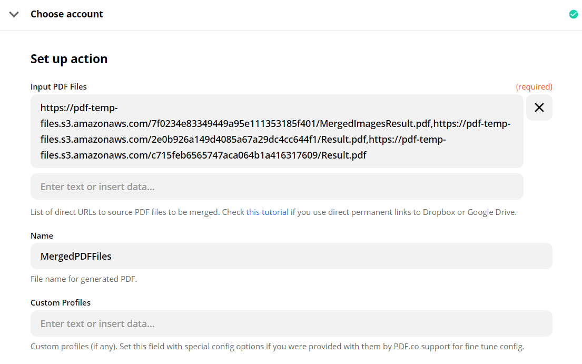This screenshot has width=582, height=364.
Task: Click the last URL line with c715feb6565747
Action: pos(203,155)
